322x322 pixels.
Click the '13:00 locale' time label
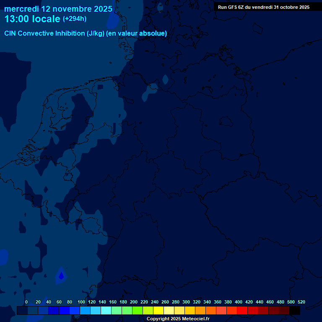[32, 19]
